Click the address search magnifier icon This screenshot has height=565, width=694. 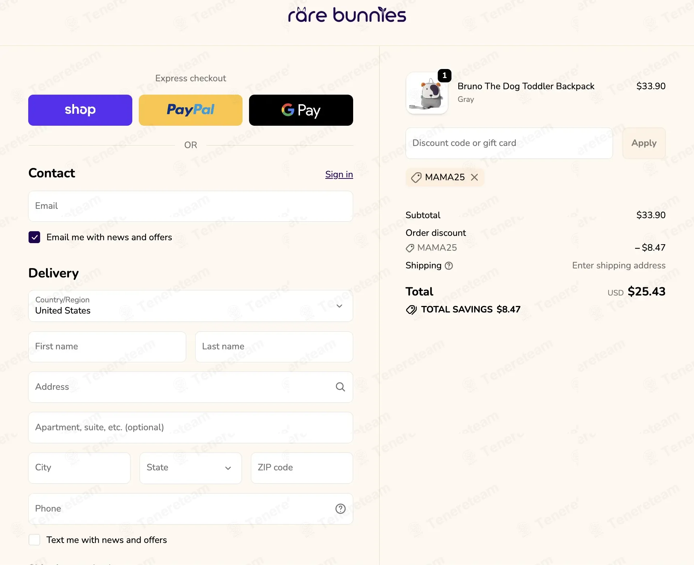click(x=340, y=387)
